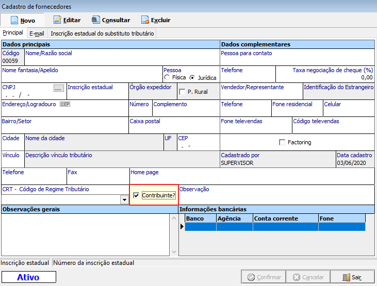Click the Editar pencil icon

(x=57, y=20)
